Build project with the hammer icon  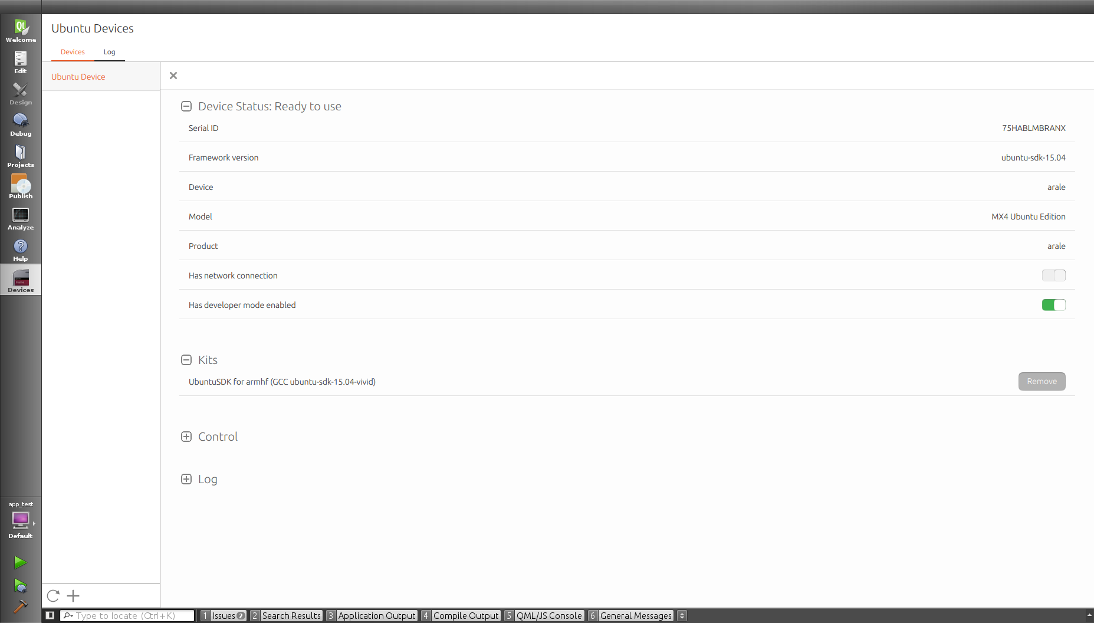click(20, 606)
